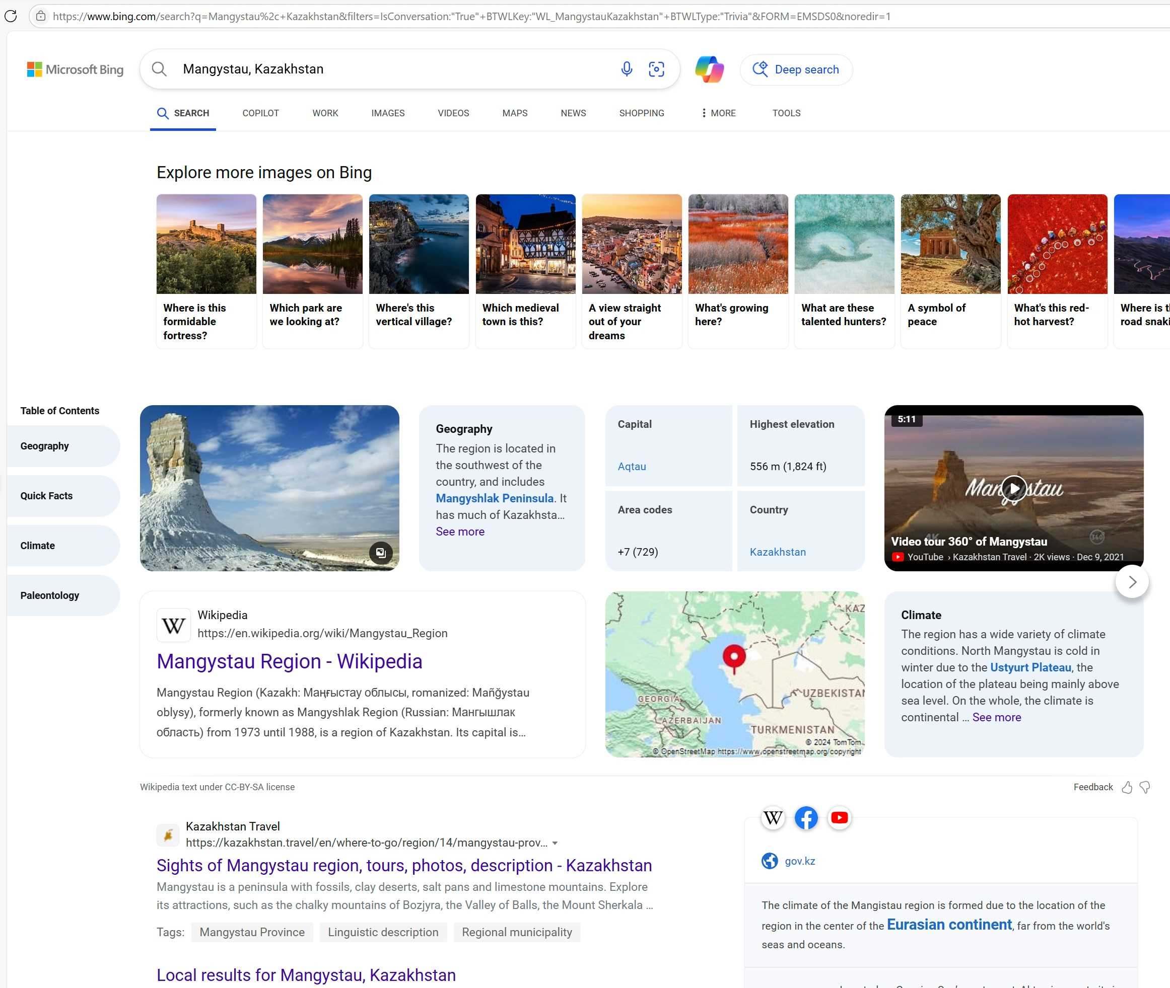1170x988 pixels.
Task: Open the Facebook round icon
Action: point(806,818)
